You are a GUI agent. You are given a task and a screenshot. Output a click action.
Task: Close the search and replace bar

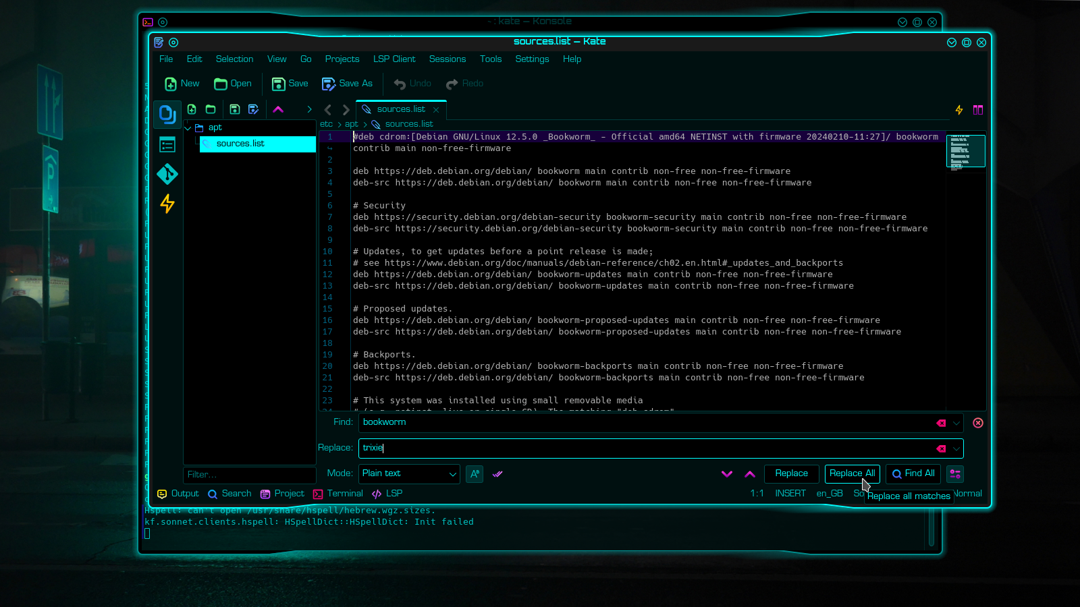coord(977,423)
